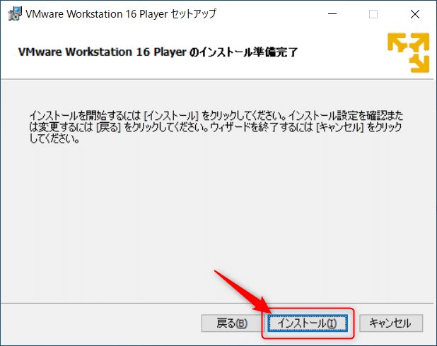Screen dimensions: 437x346
Task: Open the installer icon in the title bar
Action: (x=15, y=13)
